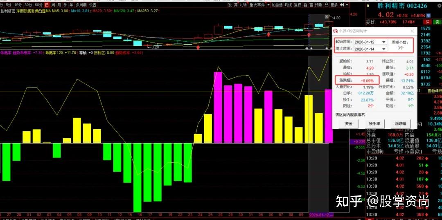Click the 窗 window toolbar icon
Image resolution: width=442 pixels, height=220 pixels.
(312, 5)
